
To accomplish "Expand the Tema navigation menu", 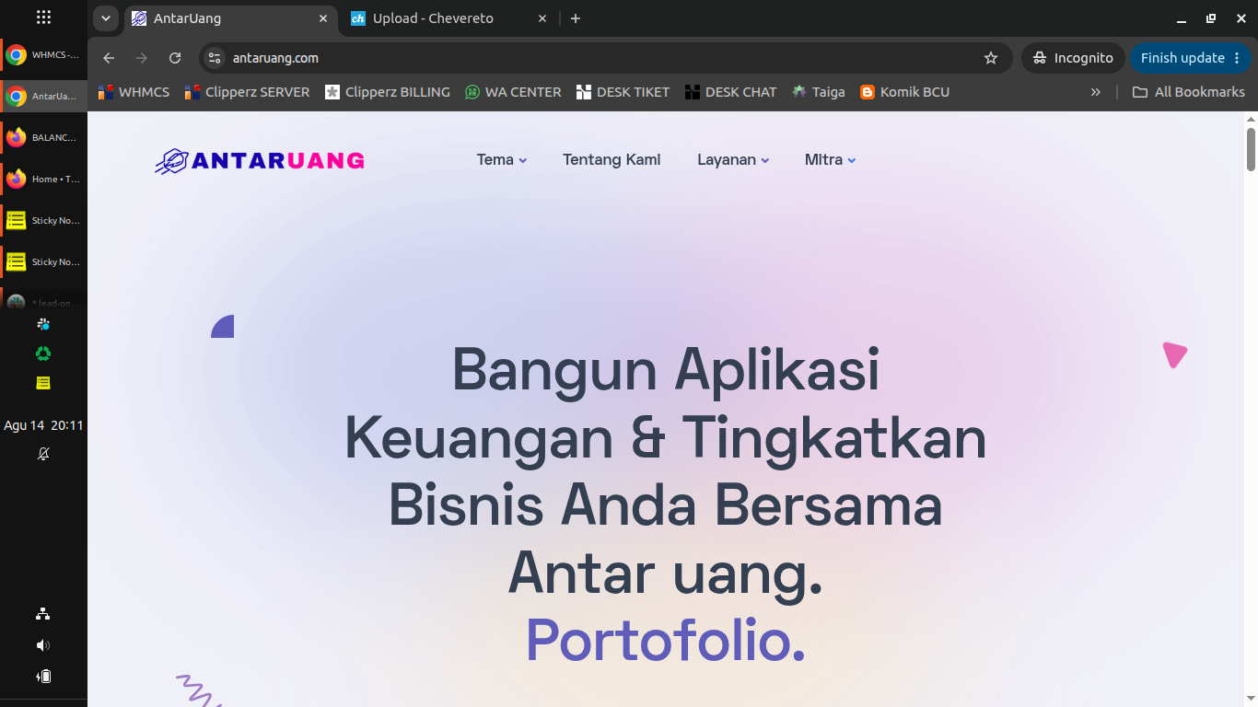I will (x=502, y=160).
